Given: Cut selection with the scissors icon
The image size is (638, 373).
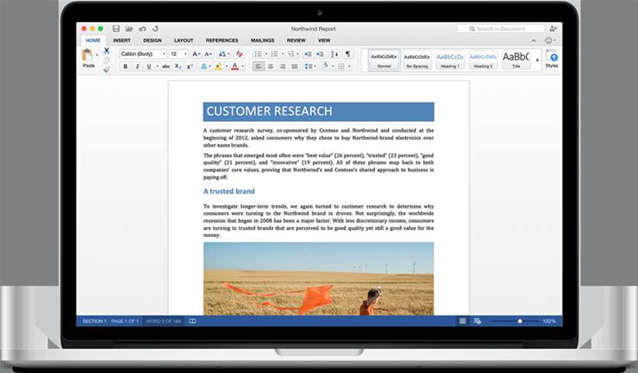Looking at the screenshot, I should 106,52.
